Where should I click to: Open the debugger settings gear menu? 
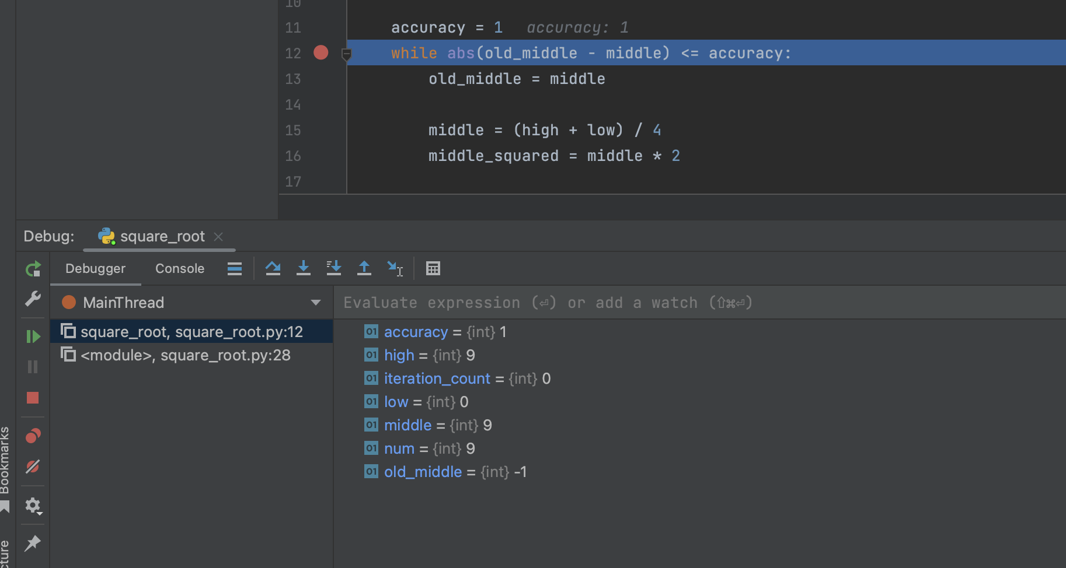coord(33,506)
